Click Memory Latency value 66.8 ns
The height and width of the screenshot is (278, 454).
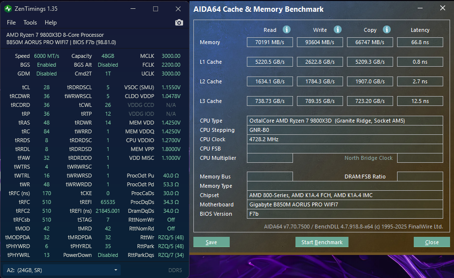coord(420,42)
